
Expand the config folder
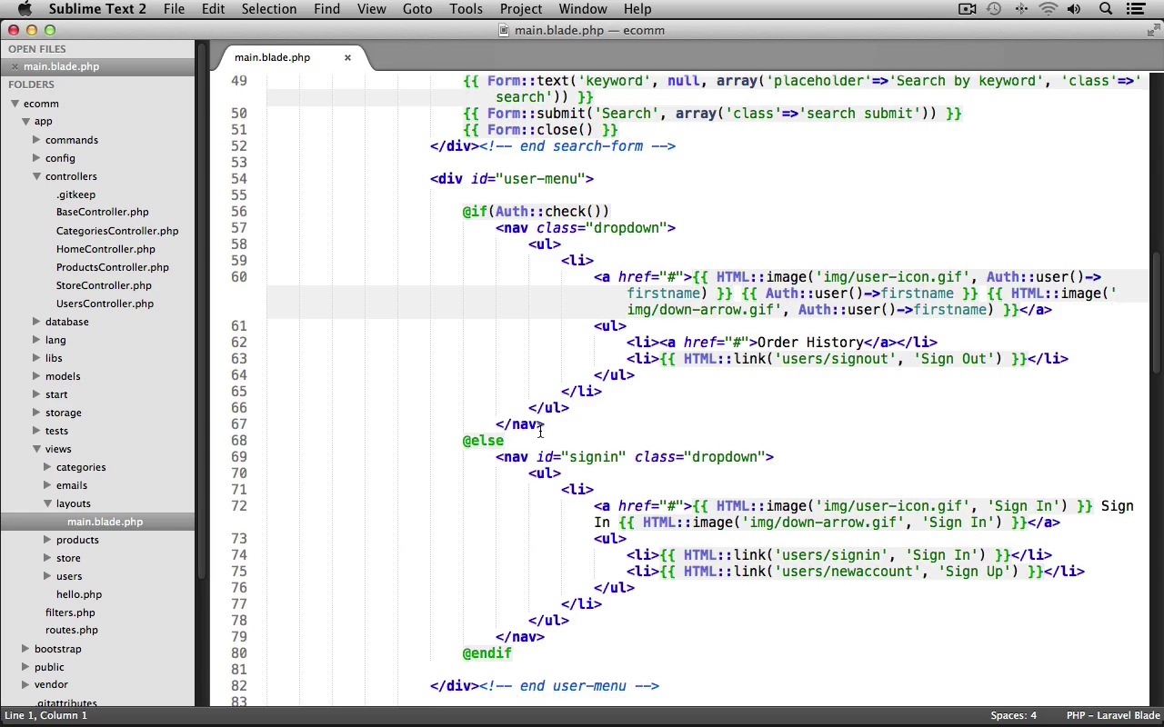[36, 158]
